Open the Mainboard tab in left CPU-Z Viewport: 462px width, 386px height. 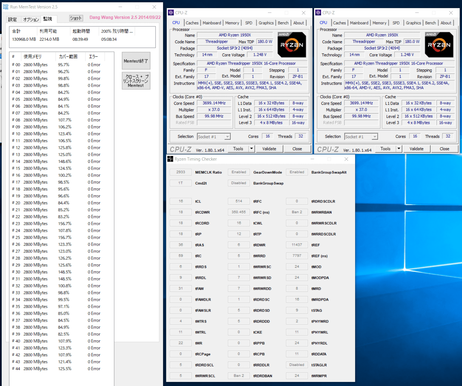[x=212, y=23]
